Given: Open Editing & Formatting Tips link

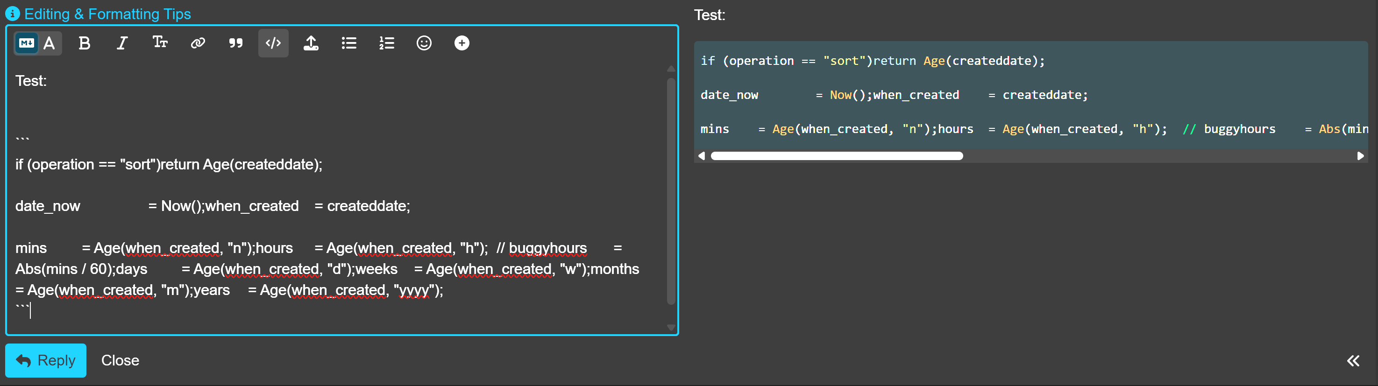Looking at the screenshot, I should (107, 14).
